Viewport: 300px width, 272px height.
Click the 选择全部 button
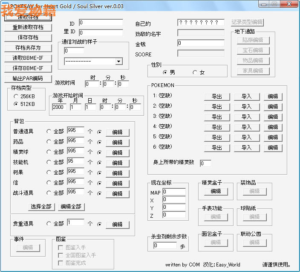pos(42,207)
